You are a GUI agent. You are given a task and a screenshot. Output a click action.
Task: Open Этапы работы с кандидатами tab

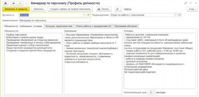pyautogui.click(x=93, y=26)
